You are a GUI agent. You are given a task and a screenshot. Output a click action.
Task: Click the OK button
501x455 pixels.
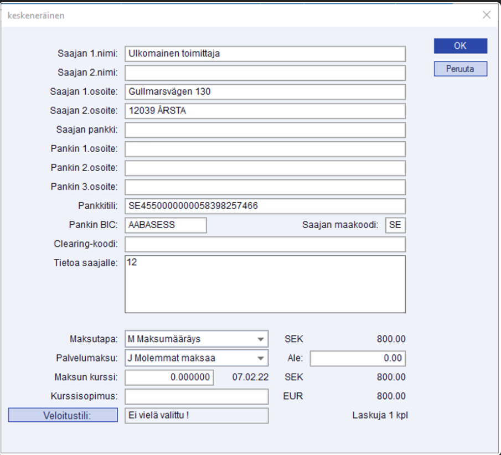460,46
